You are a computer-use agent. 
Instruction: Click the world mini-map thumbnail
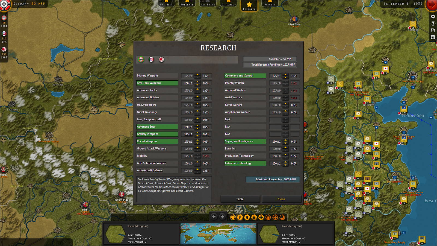218,233
